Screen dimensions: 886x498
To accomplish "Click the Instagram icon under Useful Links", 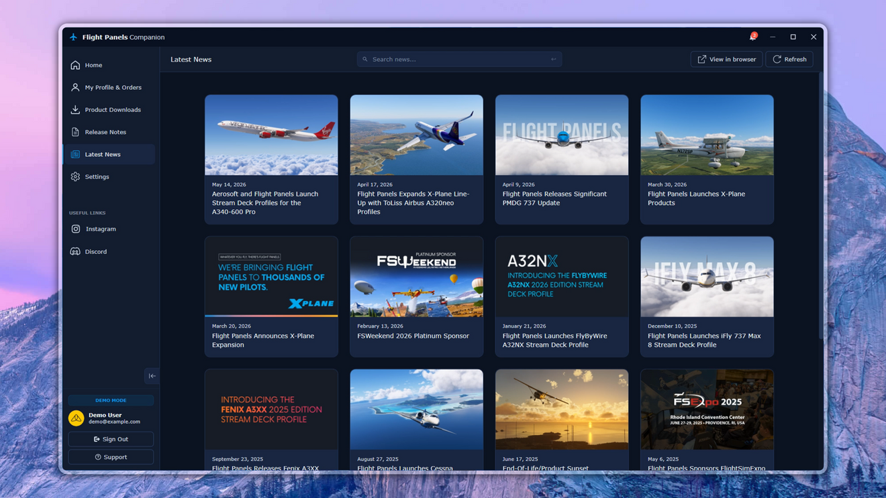I will pyautogui.click(x=76, y=229).
